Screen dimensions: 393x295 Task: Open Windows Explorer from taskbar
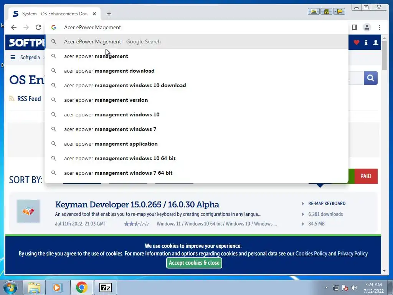pyautogui.click(x=34, y=287)
